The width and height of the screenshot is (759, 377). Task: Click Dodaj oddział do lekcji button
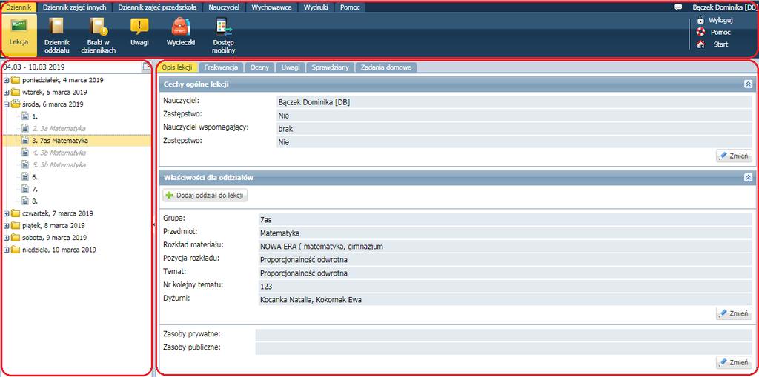205,195
